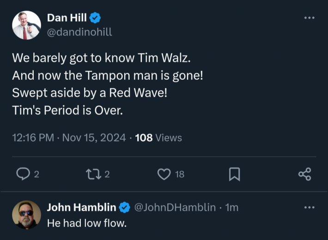
Task: Share the tweet via the share icon
Action: pyautogui.click(x=305, y=174)
